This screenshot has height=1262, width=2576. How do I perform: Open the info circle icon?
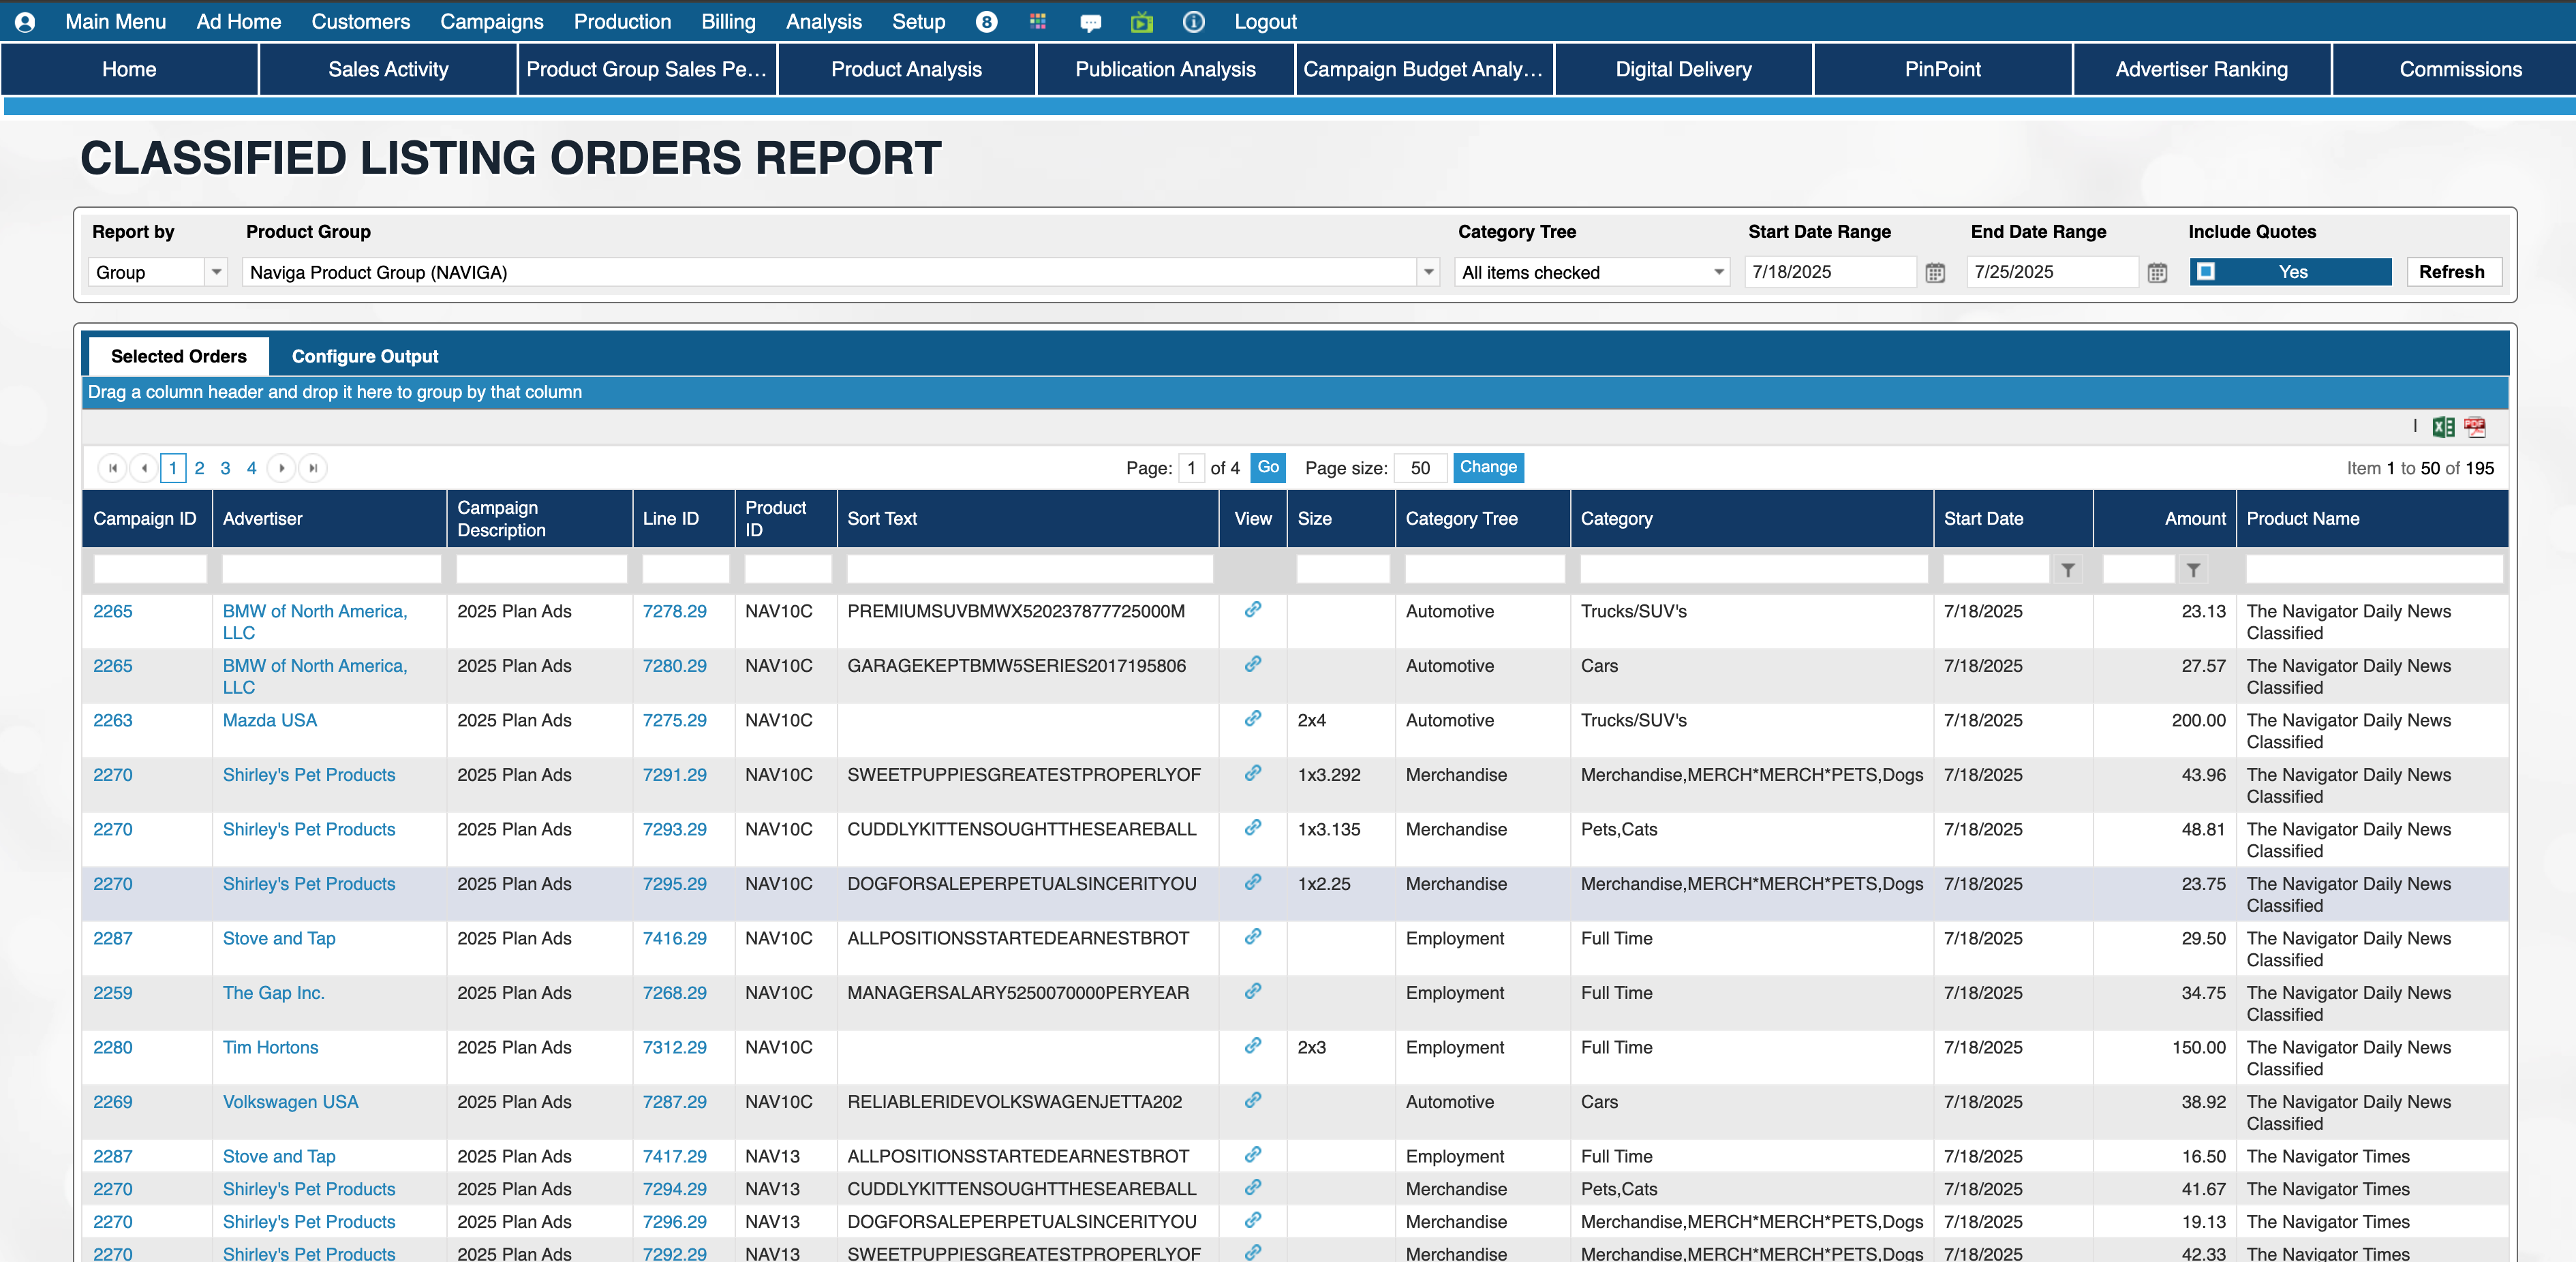pyautogui.click(x=1193, y=21)
